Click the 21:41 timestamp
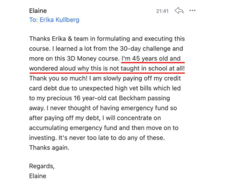Image resolution: width=230 pixels, height=184 pixels. coord(162,11)
